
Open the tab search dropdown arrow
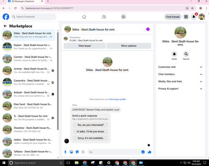click(3, 1)
